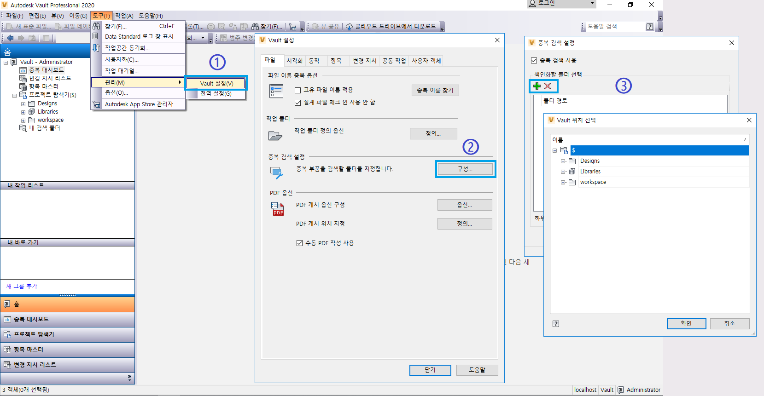Click the green plus add-folder icon
This screenshot has width=764, height=396.
coord(537,86)
